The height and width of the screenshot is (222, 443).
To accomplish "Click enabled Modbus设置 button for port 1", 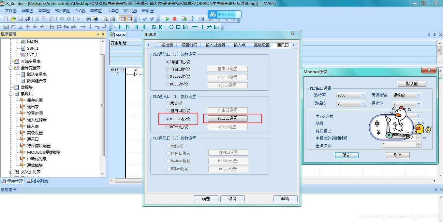I will [x=228, y=119].
